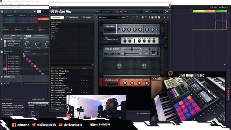Select preset 061 Compressed Rock 'n Roll

click(x=72, y=93)
